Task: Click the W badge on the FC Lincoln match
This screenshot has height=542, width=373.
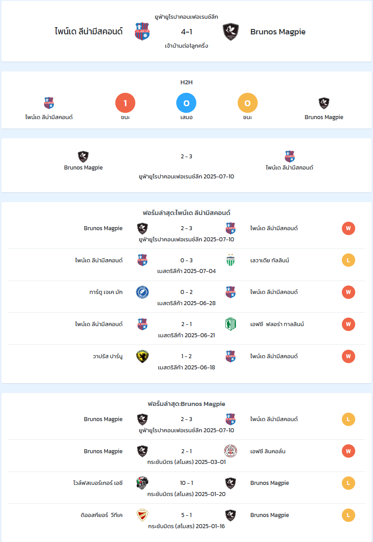Action: [349, 451]
